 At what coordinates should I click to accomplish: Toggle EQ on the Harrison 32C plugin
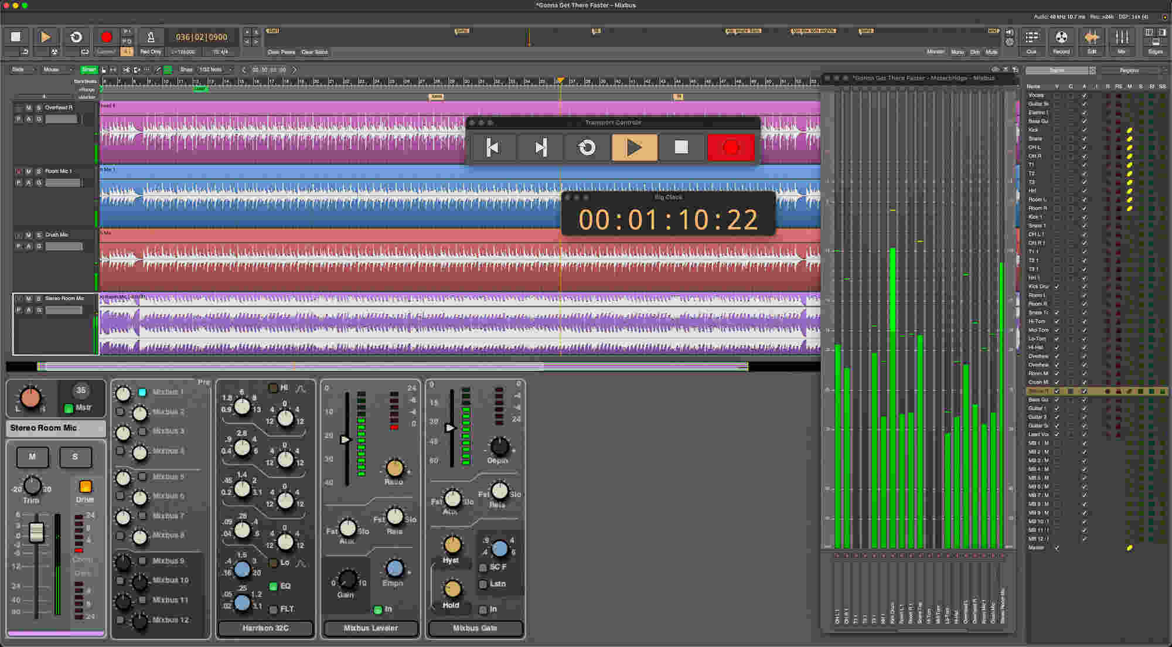click(x=273, y=586)
